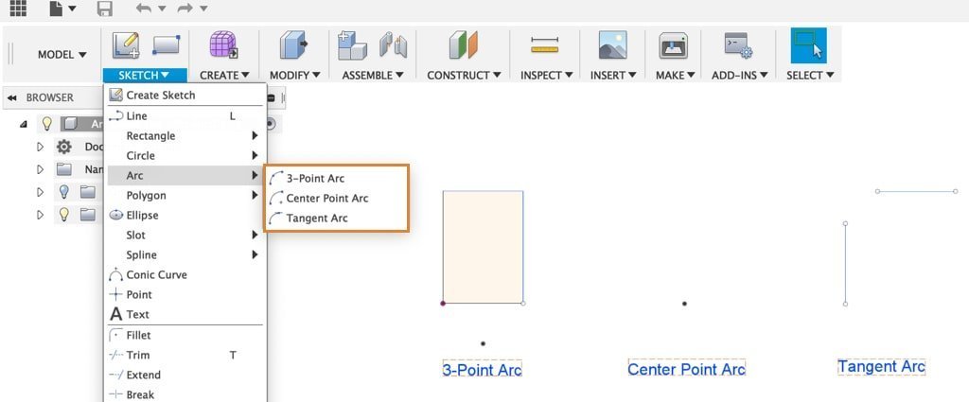The height and width of the screenshot is (402, 969).
Task: Open the CONSTRUCT dropdown menu
Action: [464, 76]
